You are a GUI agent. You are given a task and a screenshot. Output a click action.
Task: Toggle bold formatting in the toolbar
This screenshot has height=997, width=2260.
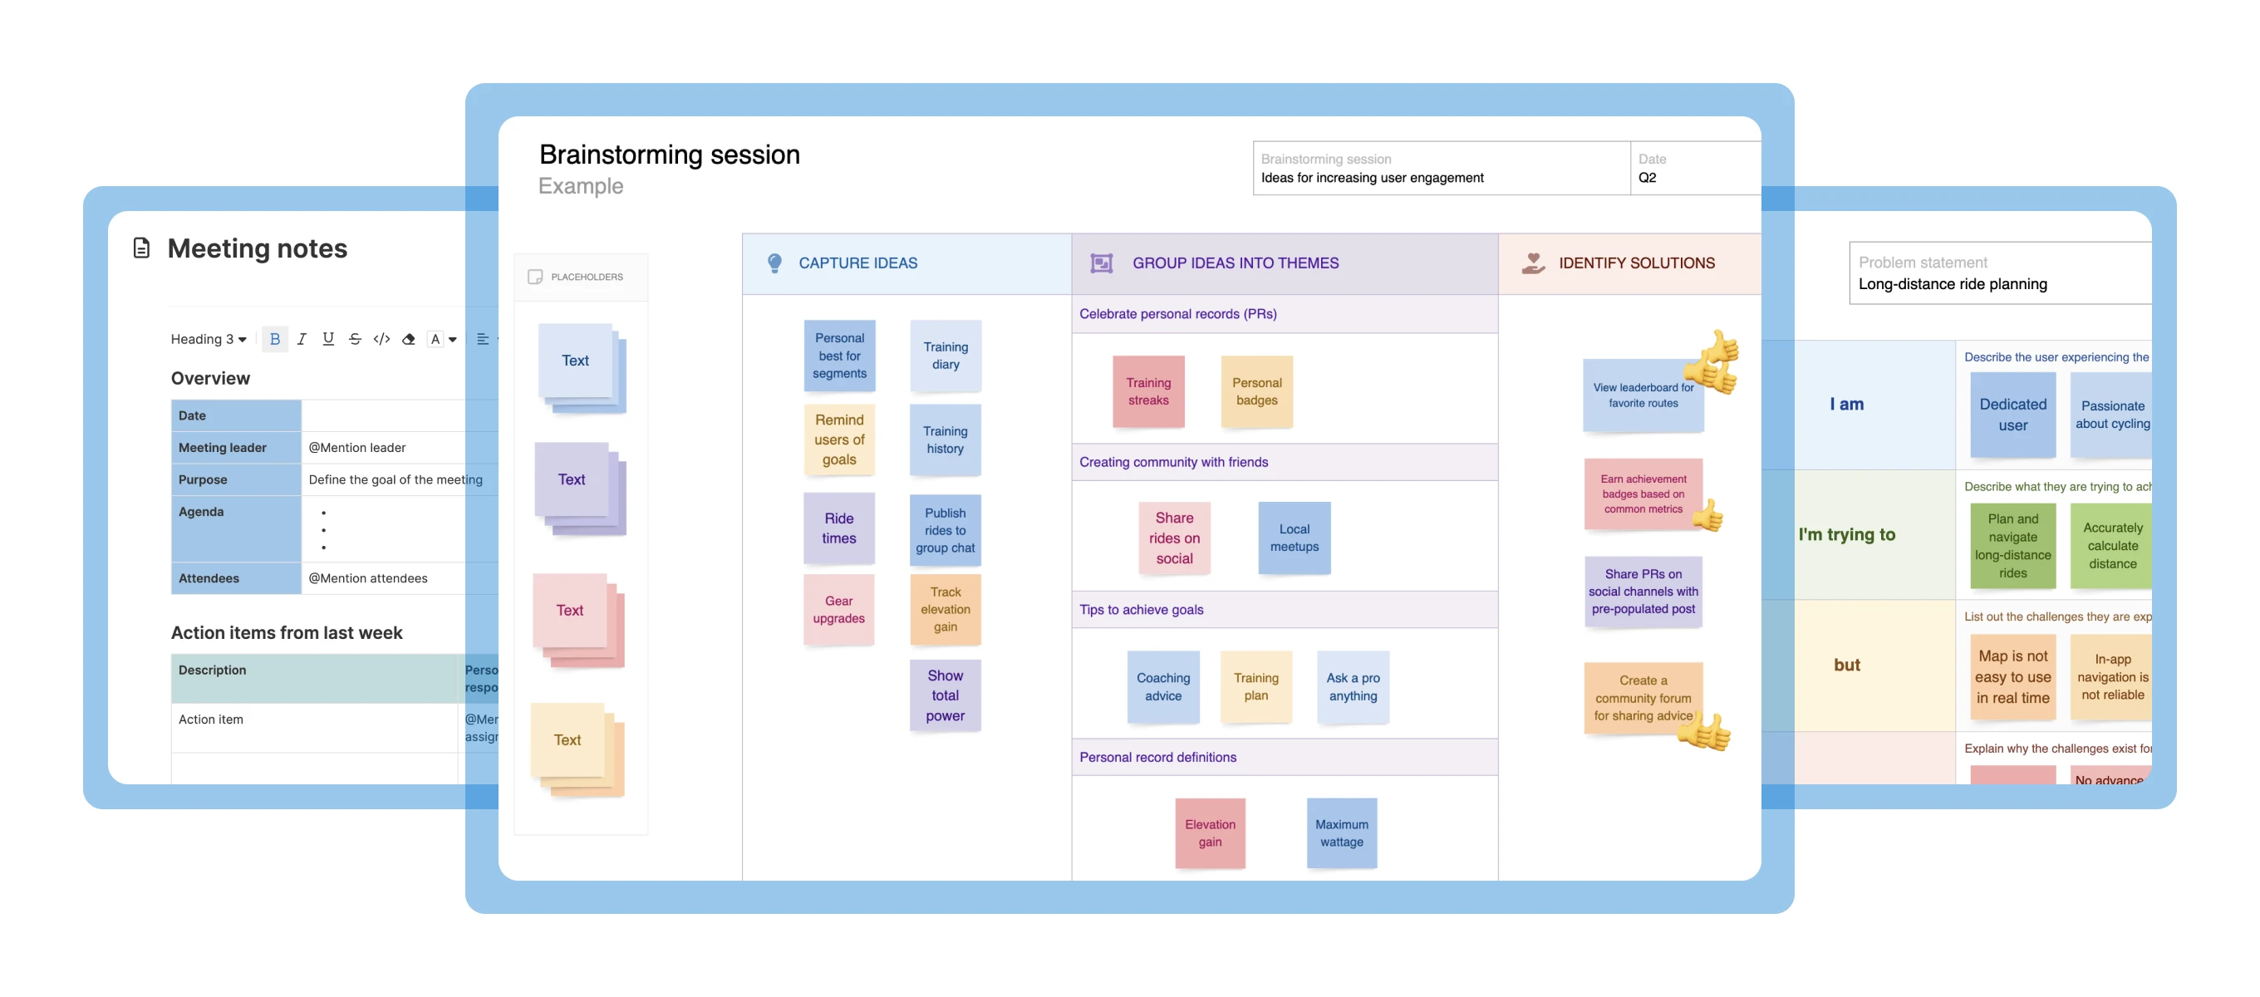[x=274, y=339]
